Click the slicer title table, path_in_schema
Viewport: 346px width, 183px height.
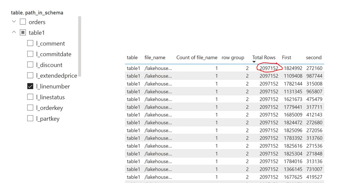[37, 13]
